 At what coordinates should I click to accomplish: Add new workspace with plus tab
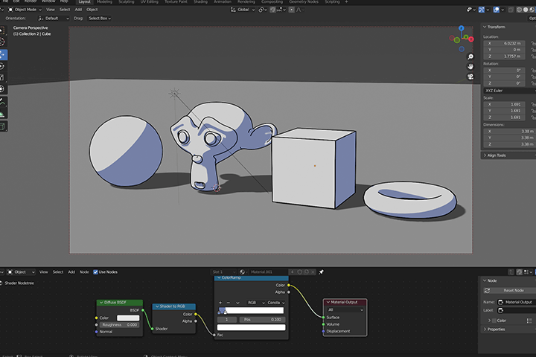point(346,1)
